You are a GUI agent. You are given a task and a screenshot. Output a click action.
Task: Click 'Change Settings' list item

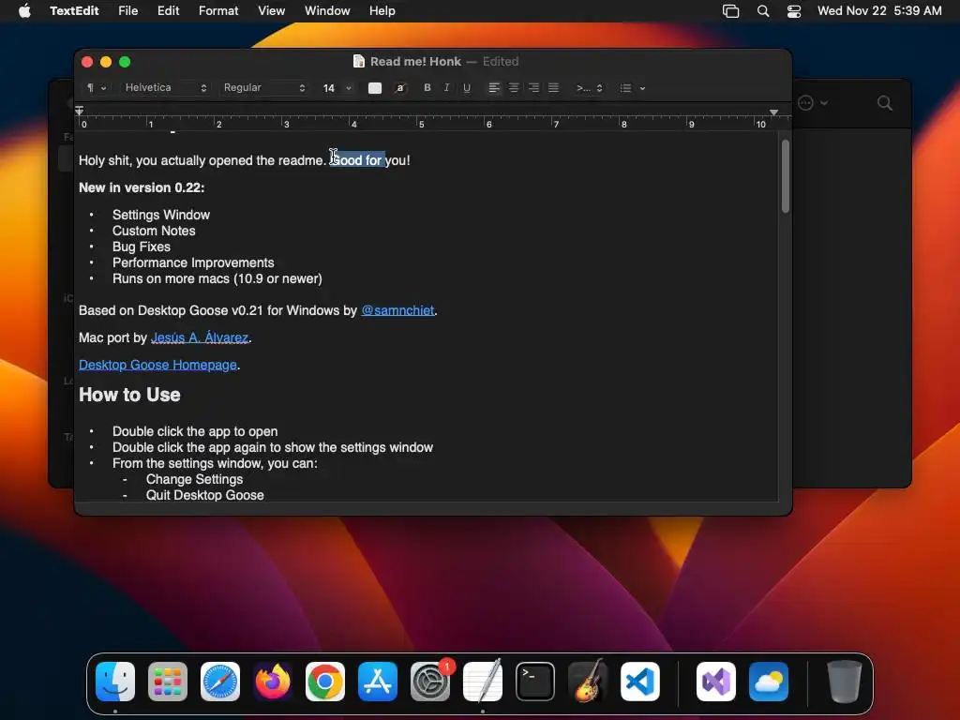pos(194,479)
